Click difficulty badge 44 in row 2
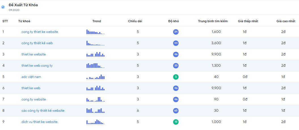Screen dimensions: 299x130 pos(176,43)
